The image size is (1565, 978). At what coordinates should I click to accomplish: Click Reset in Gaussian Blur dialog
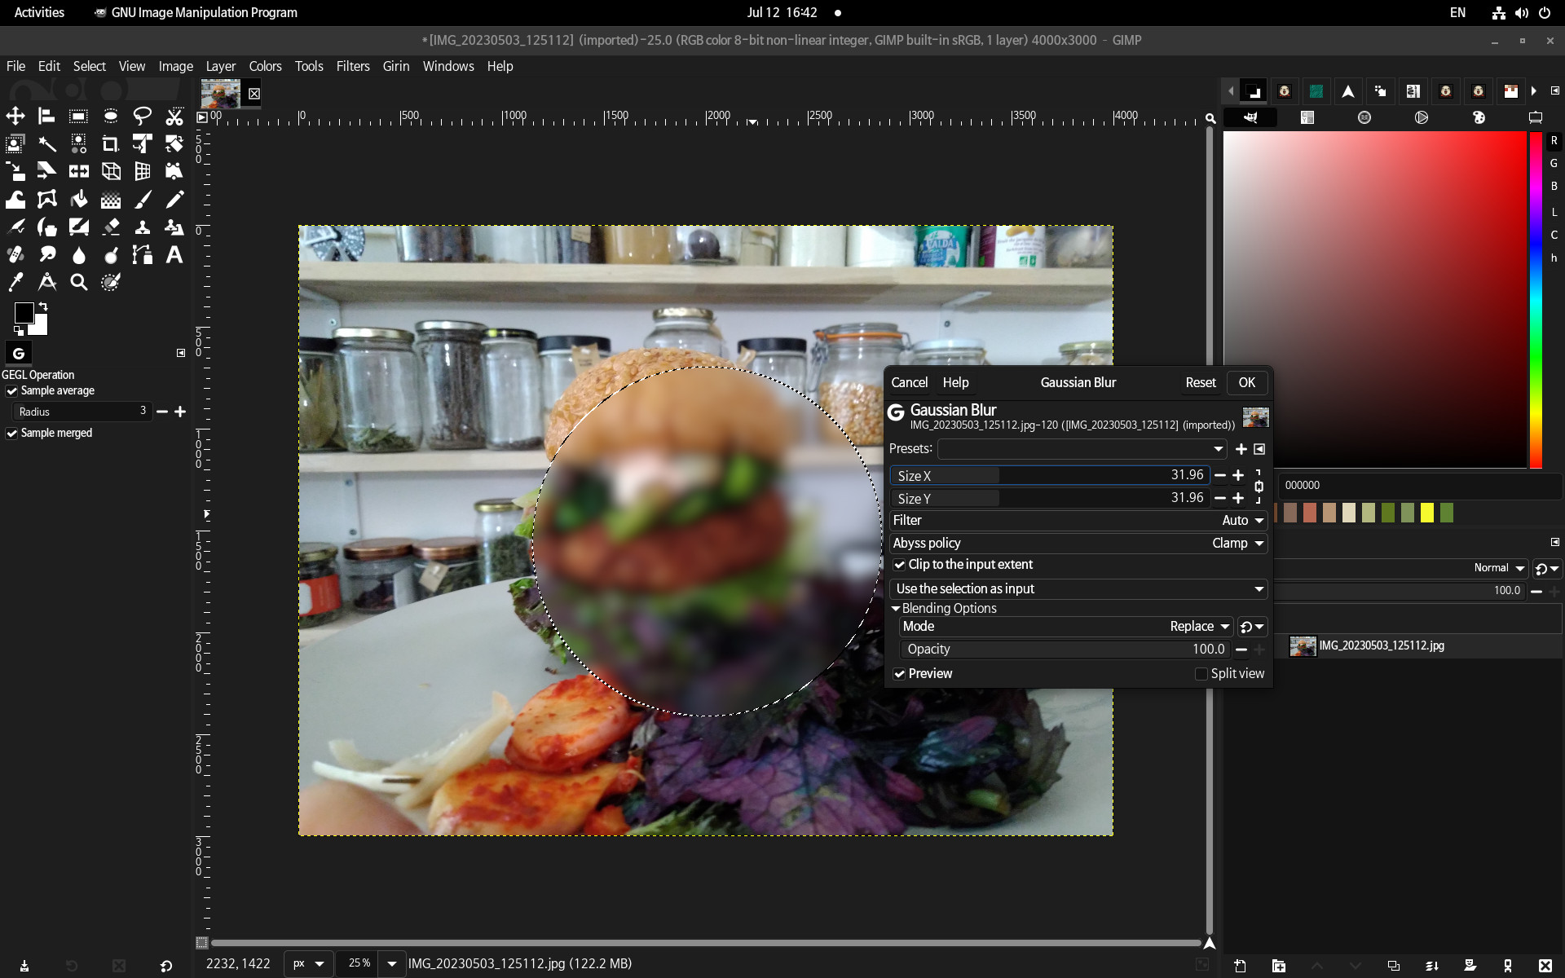pyautogui.click(x=1200, y=382)
